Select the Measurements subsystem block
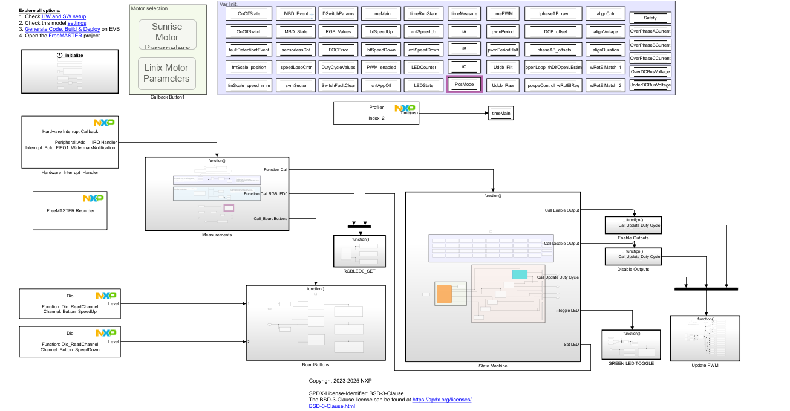Viewport: 790px width, 411px height. point(217,193)
